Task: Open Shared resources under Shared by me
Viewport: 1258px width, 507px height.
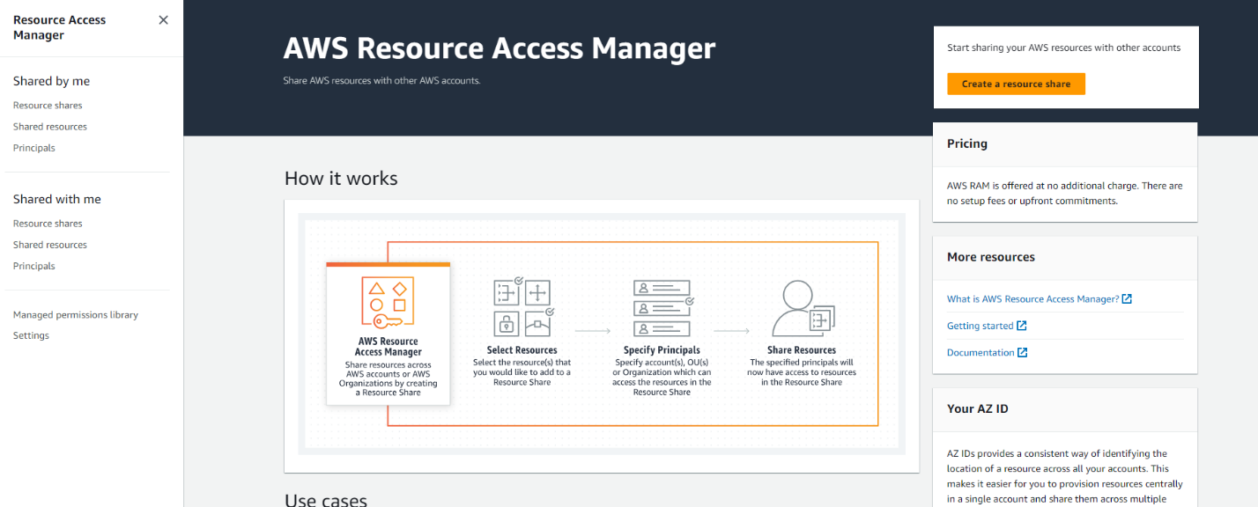Action: click(x=50, y=127)
